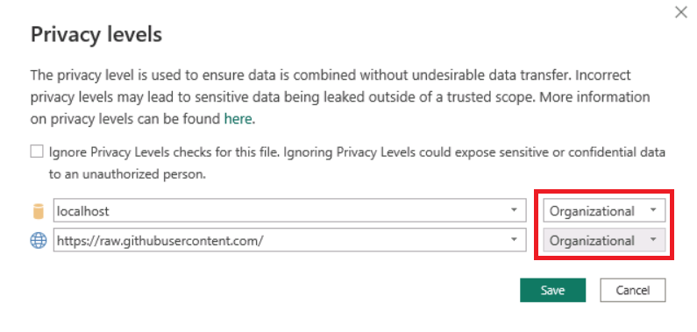The width and height of the screenshot is (697, 332).
Task: Click the arrow on githubusercontent's Organizational dropdown
Action: pos(653,240)
